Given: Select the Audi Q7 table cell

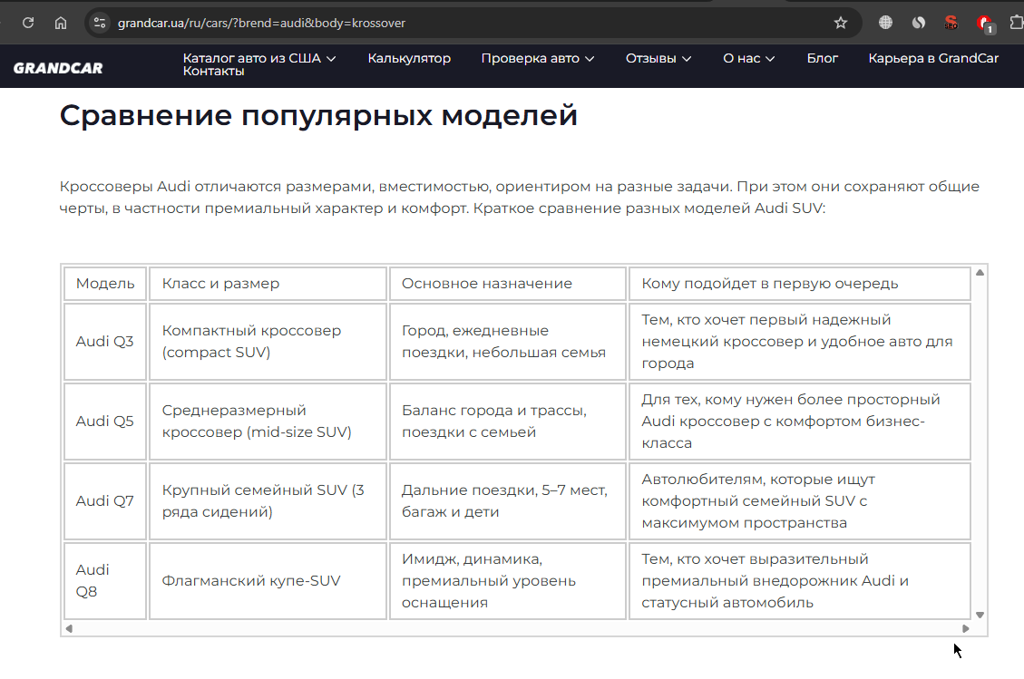Looking at the screenshot, I should pyautogui.click(x=105, y=500).
